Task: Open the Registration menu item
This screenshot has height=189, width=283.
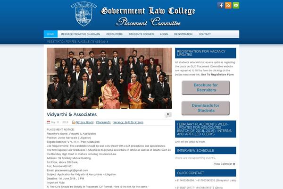Action: pyautogui.click(x=183, y=34)
